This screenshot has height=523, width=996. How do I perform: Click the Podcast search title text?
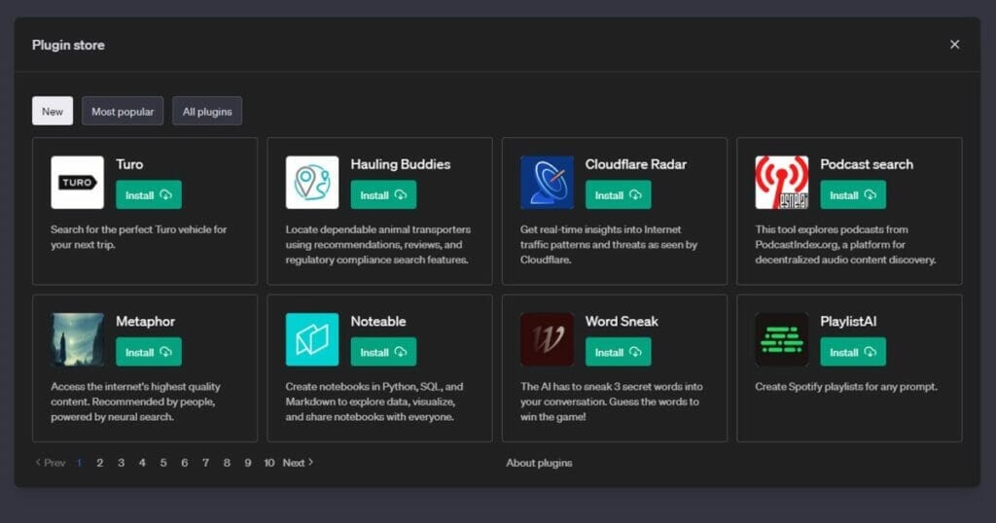867,164
